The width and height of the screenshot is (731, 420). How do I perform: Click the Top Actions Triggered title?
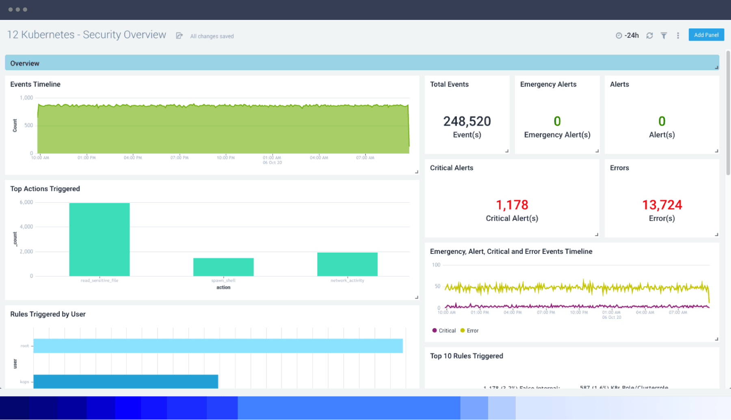(45, 188)
